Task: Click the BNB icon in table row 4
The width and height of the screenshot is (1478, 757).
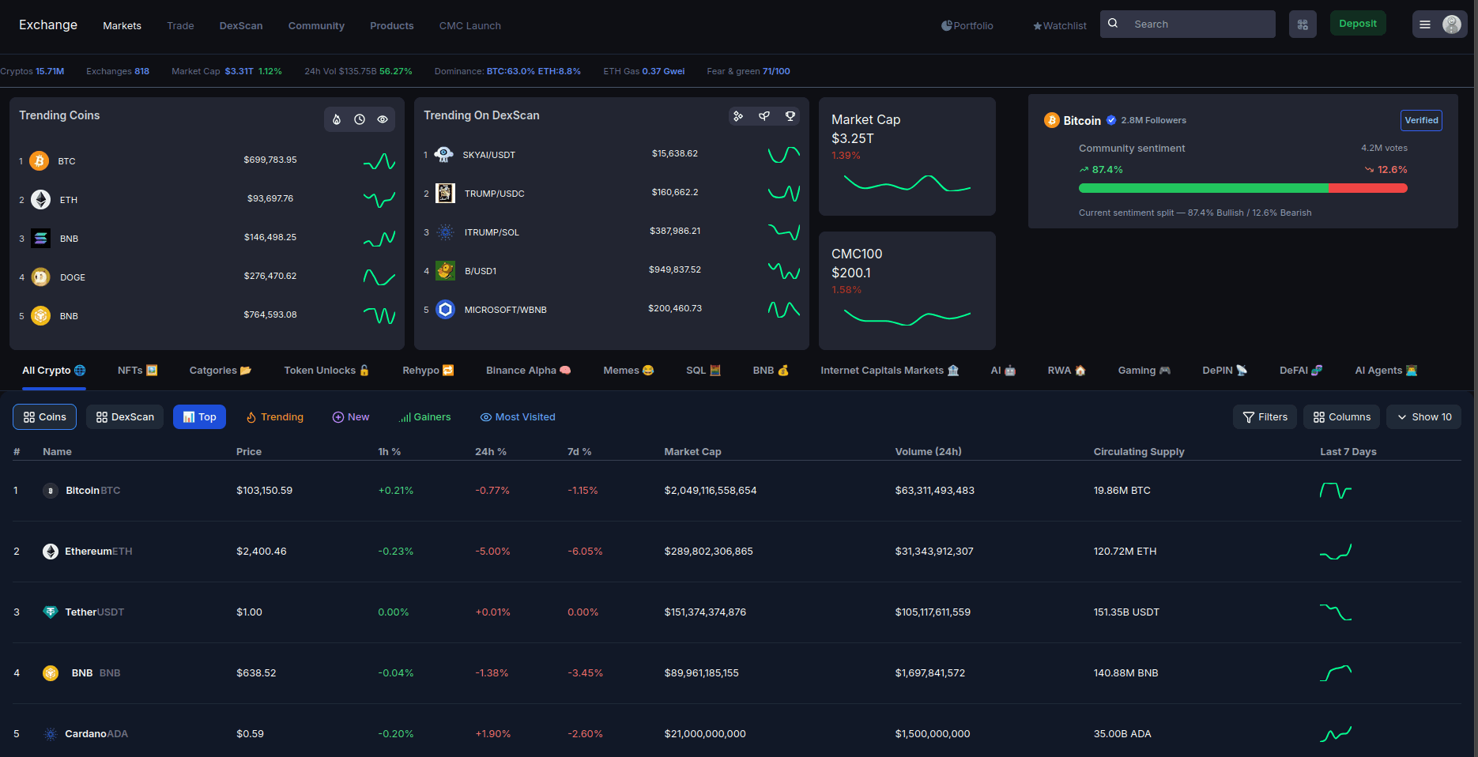Action: 51,673
